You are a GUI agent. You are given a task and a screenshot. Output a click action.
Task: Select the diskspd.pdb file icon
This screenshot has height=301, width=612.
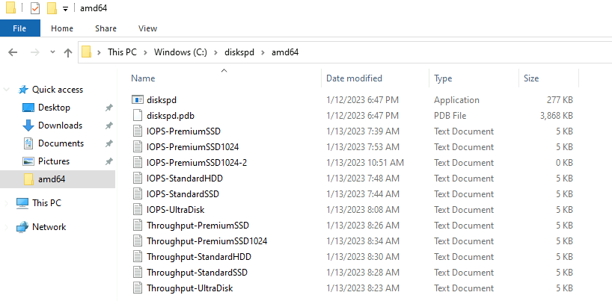click(138, 116)
